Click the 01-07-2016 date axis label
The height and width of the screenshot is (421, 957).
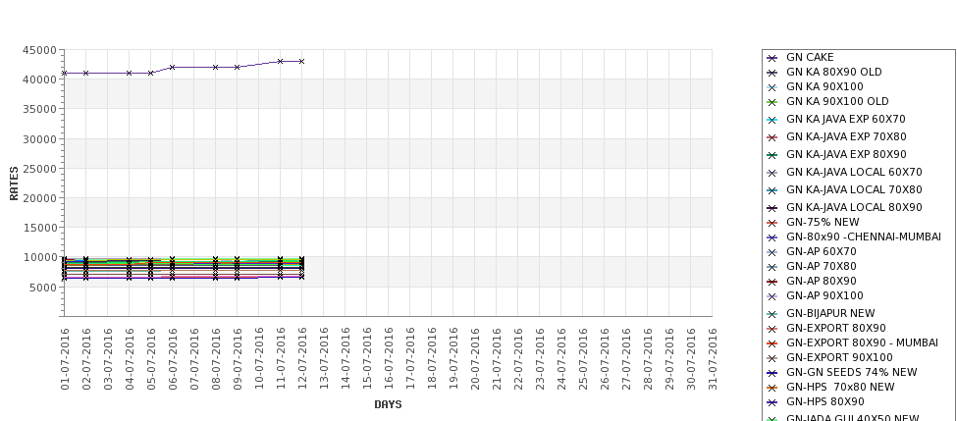(x=65, y=359)
